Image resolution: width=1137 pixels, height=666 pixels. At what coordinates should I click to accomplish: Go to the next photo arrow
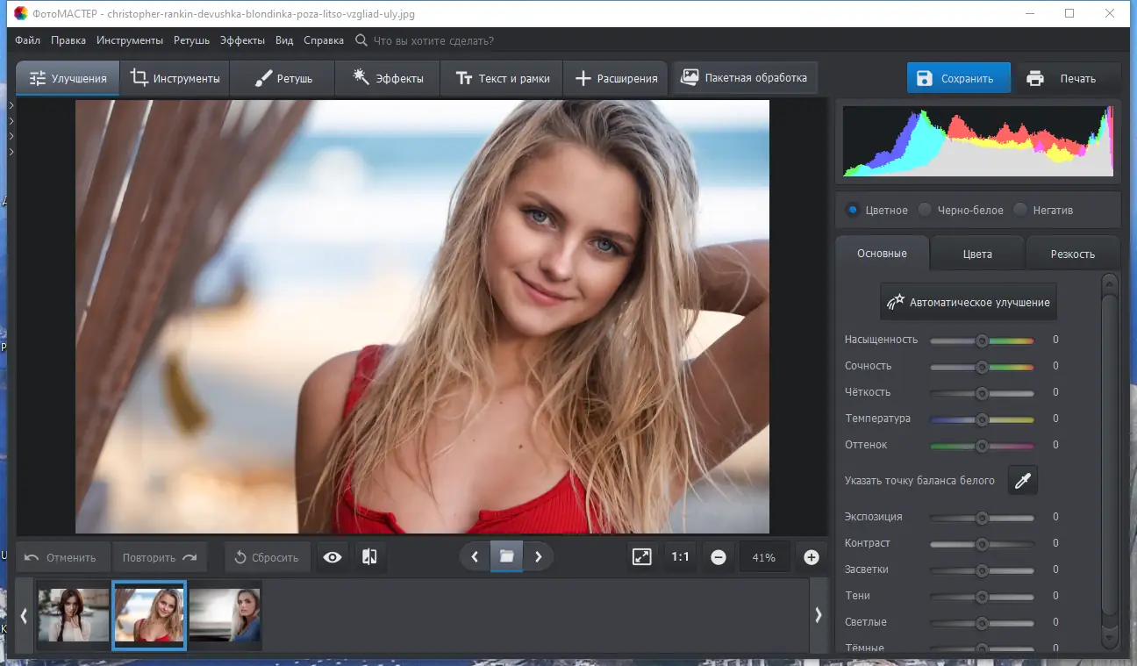pos(539,556)
